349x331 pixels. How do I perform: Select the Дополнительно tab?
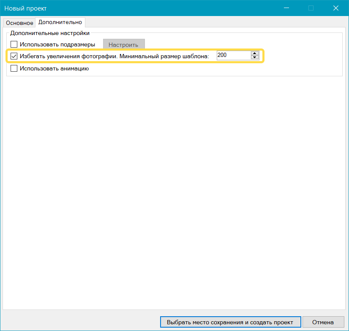(x=60, y=22)
